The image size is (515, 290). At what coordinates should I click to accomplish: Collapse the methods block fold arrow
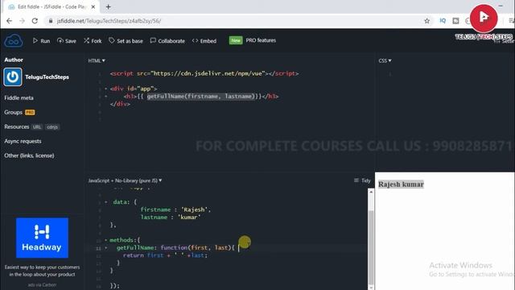tap(105, 240)
